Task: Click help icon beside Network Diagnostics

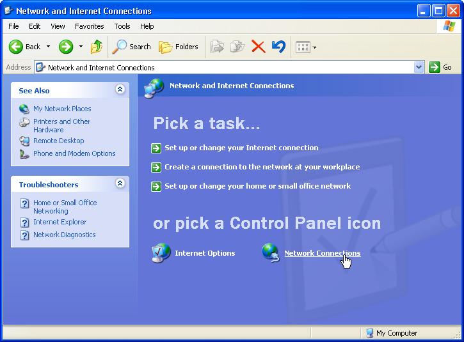Action: click(24, 235)
